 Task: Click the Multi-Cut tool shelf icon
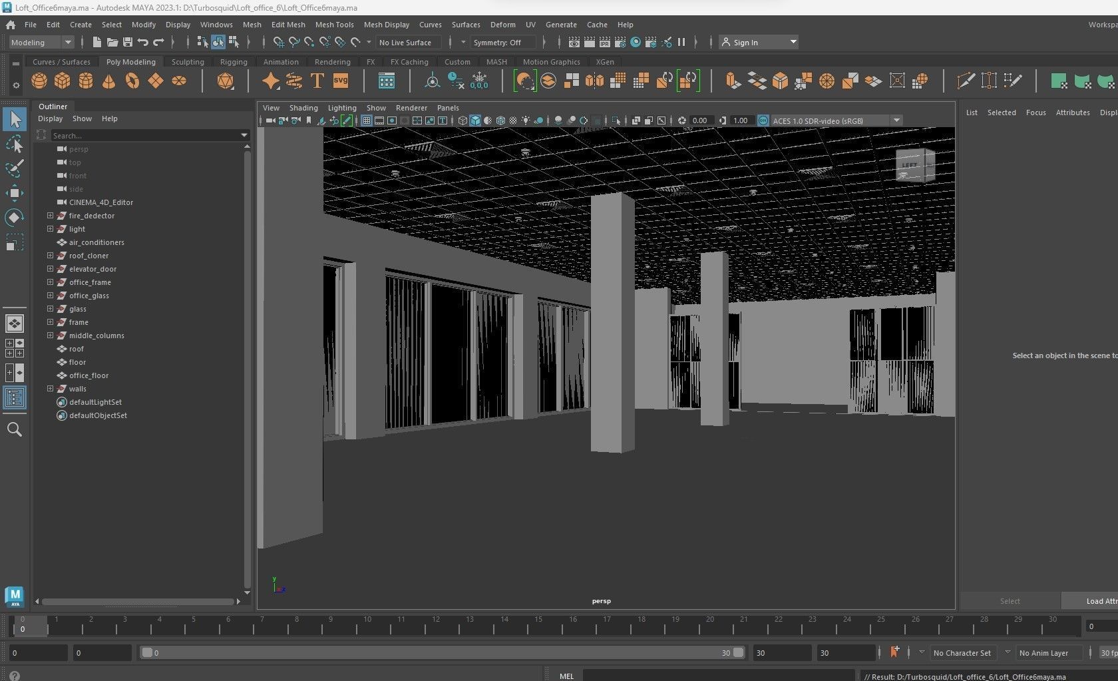coord(966,81)
